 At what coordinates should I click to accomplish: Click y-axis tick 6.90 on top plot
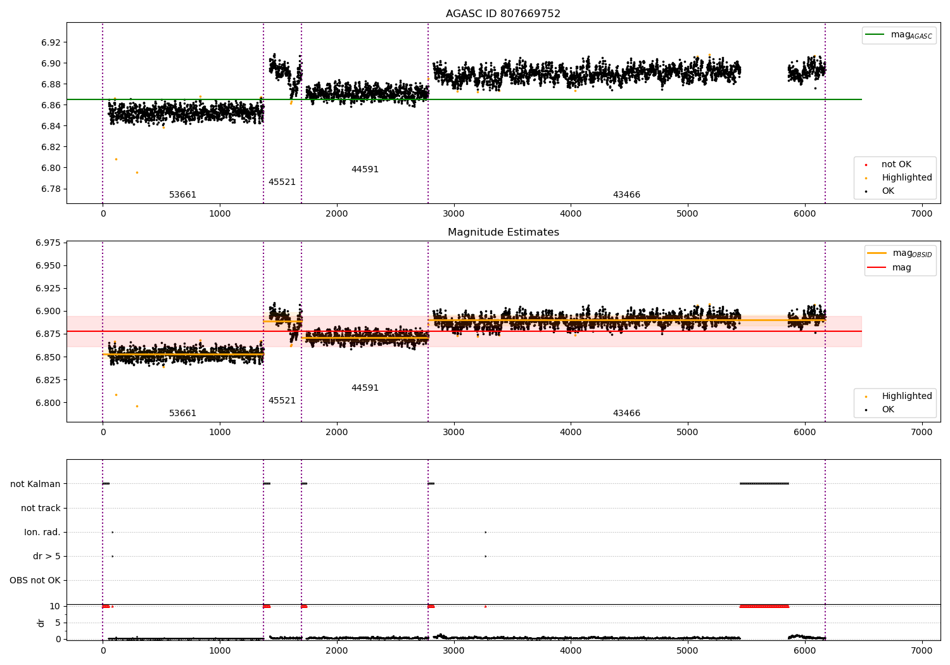(x=51, y=63)
